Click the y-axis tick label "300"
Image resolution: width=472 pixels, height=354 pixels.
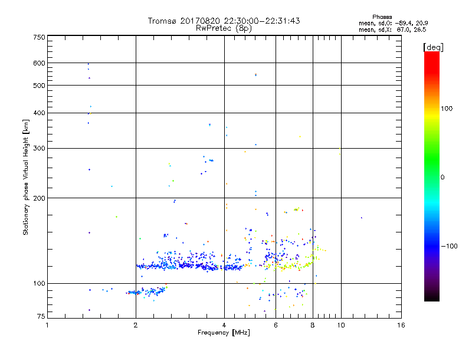pos(39,148)
